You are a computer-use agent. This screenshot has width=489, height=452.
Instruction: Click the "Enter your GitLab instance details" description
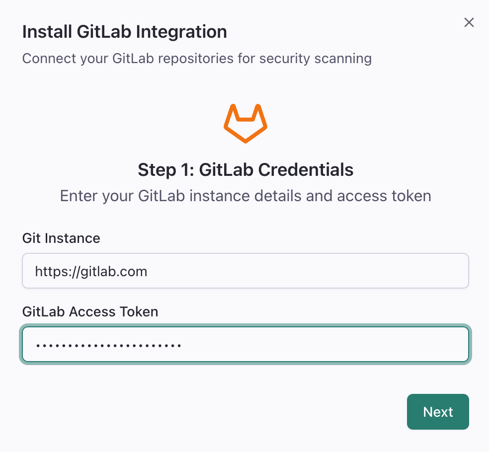tap(245, 196)
